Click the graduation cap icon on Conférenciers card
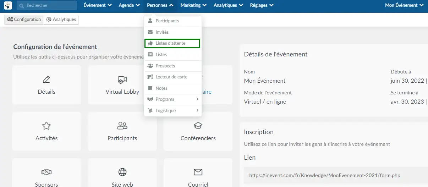428x187 pixels. pos(198,126)
